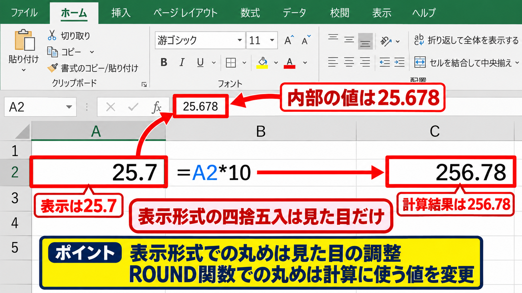Click the Paste clipboard icon
Screen dimensions: 522x293
point(24,40)
